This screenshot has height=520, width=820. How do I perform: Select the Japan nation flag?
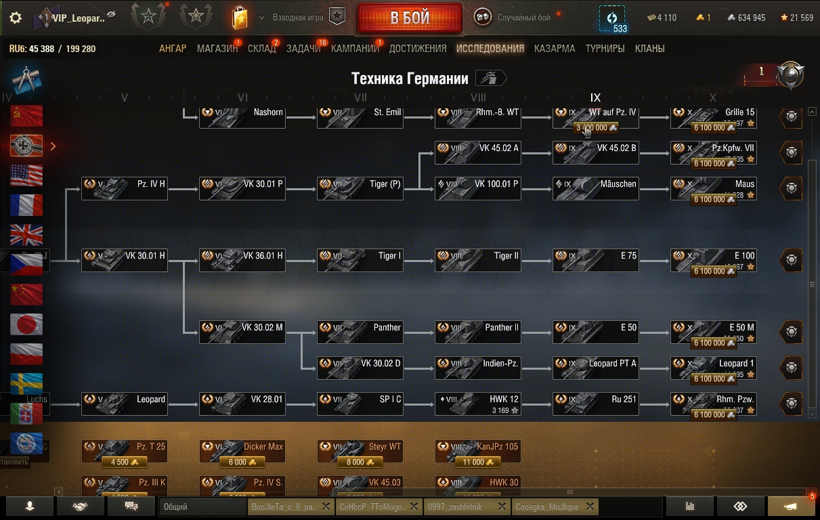[26, 324]
